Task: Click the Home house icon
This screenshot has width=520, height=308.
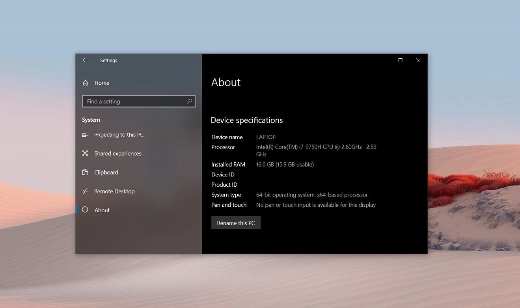Action: tap(86, 83)
